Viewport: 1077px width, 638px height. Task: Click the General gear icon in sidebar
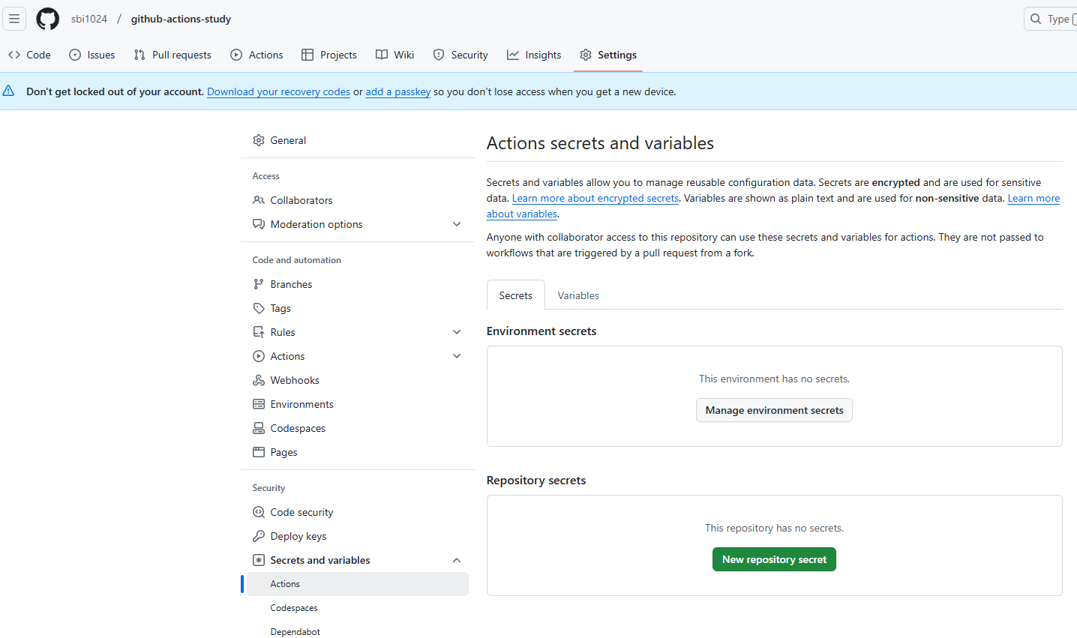259,140
